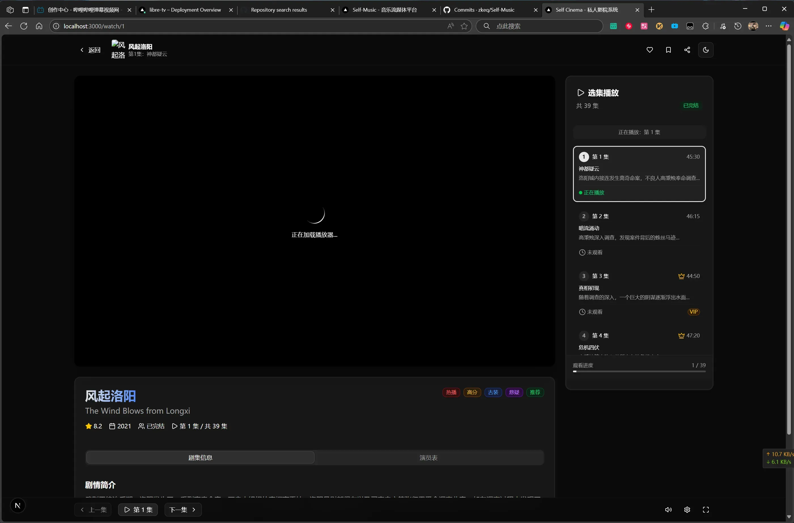794x523 pixels.
Task: Open the share icon in the header
Action: click(x=687, y=50)
